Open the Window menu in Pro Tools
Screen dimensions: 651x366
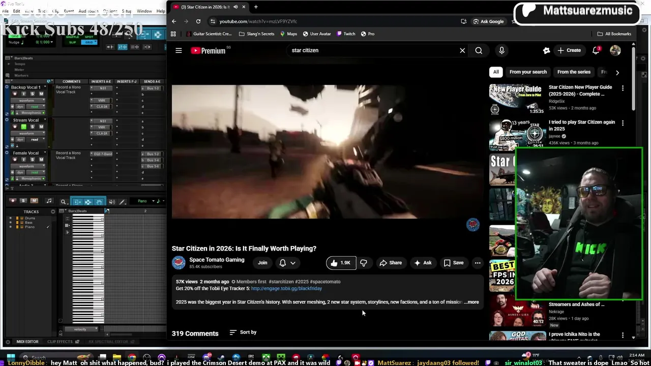(144, 11)
